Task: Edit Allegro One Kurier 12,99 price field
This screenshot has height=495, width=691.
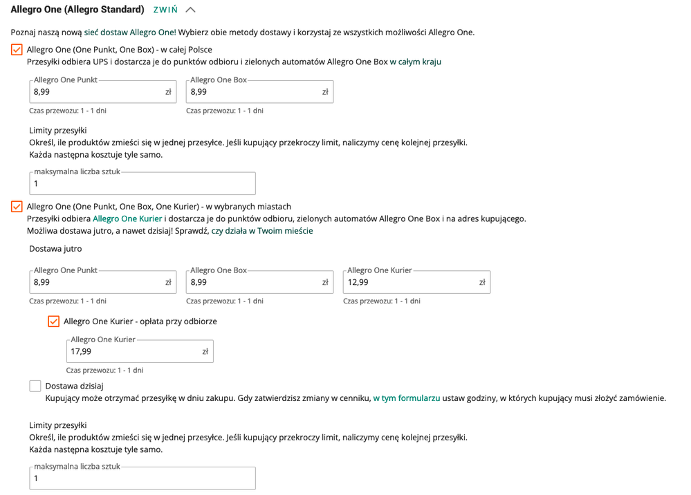Action: [417, 282]
